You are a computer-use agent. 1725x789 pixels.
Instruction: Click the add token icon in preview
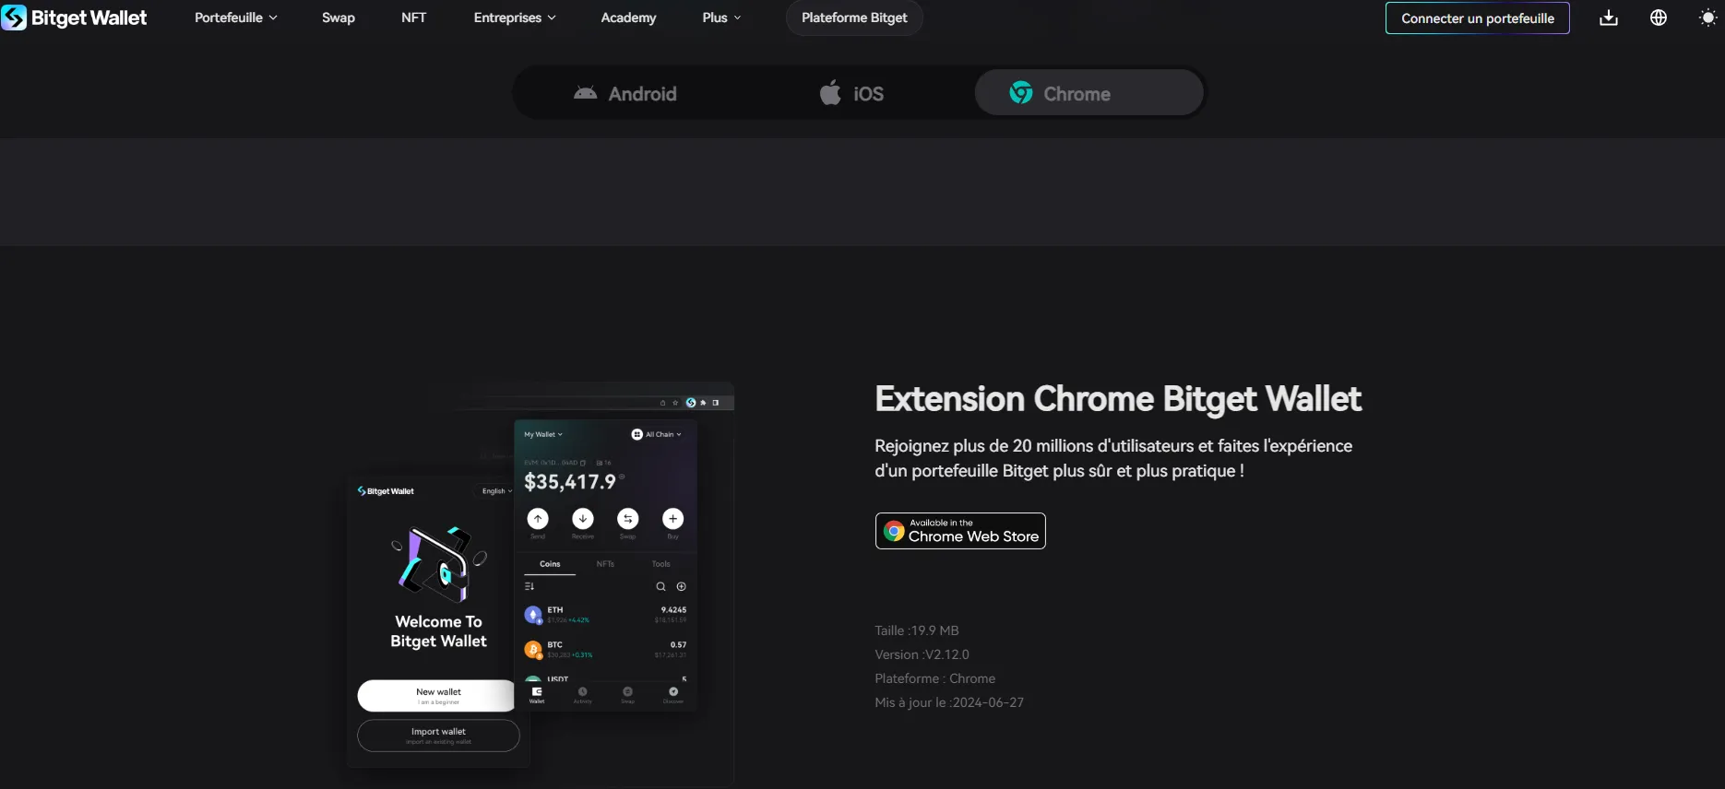pos(682,586)
